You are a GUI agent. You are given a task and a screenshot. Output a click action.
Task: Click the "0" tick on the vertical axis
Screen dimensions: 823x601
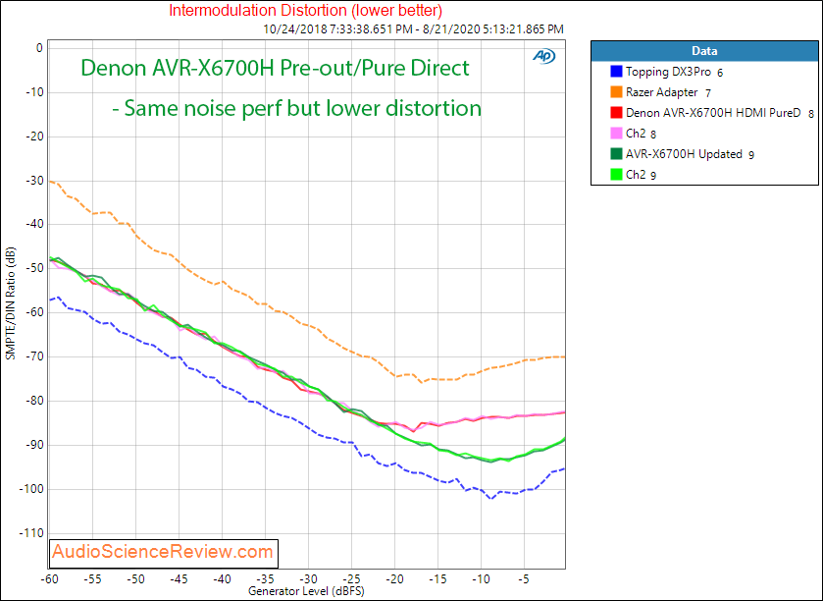click(x=39, y=48)
